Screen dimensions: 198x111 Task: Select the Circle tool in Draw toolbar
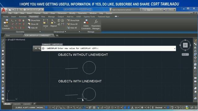click(x=3, y=61)
